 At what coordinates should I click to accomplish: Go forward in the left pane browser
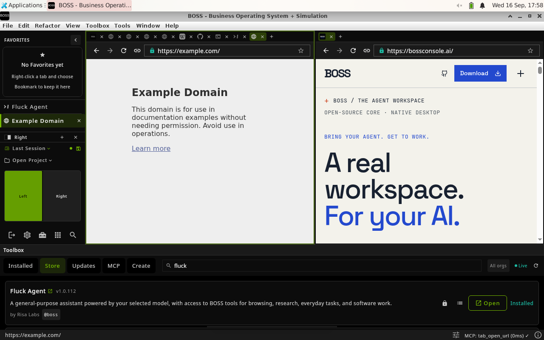110,51
